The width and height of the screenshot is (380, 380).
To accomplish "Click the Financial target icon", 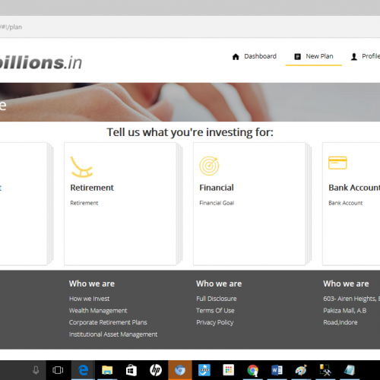I will 209,166.
